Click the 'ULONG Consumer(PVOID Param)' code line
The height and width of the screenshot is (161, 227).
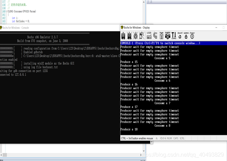click(22, 11)
